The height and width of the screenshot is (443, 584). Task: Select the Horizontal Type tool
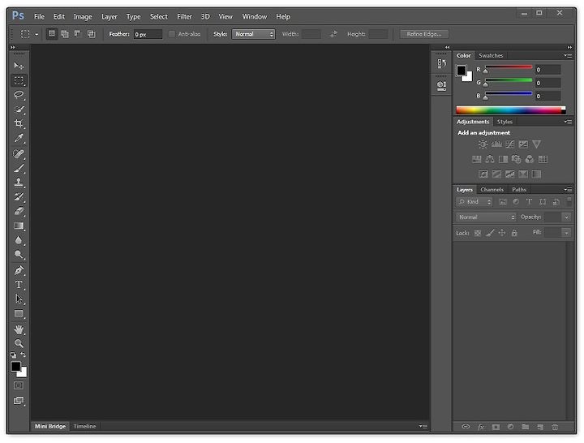(19, 285)
